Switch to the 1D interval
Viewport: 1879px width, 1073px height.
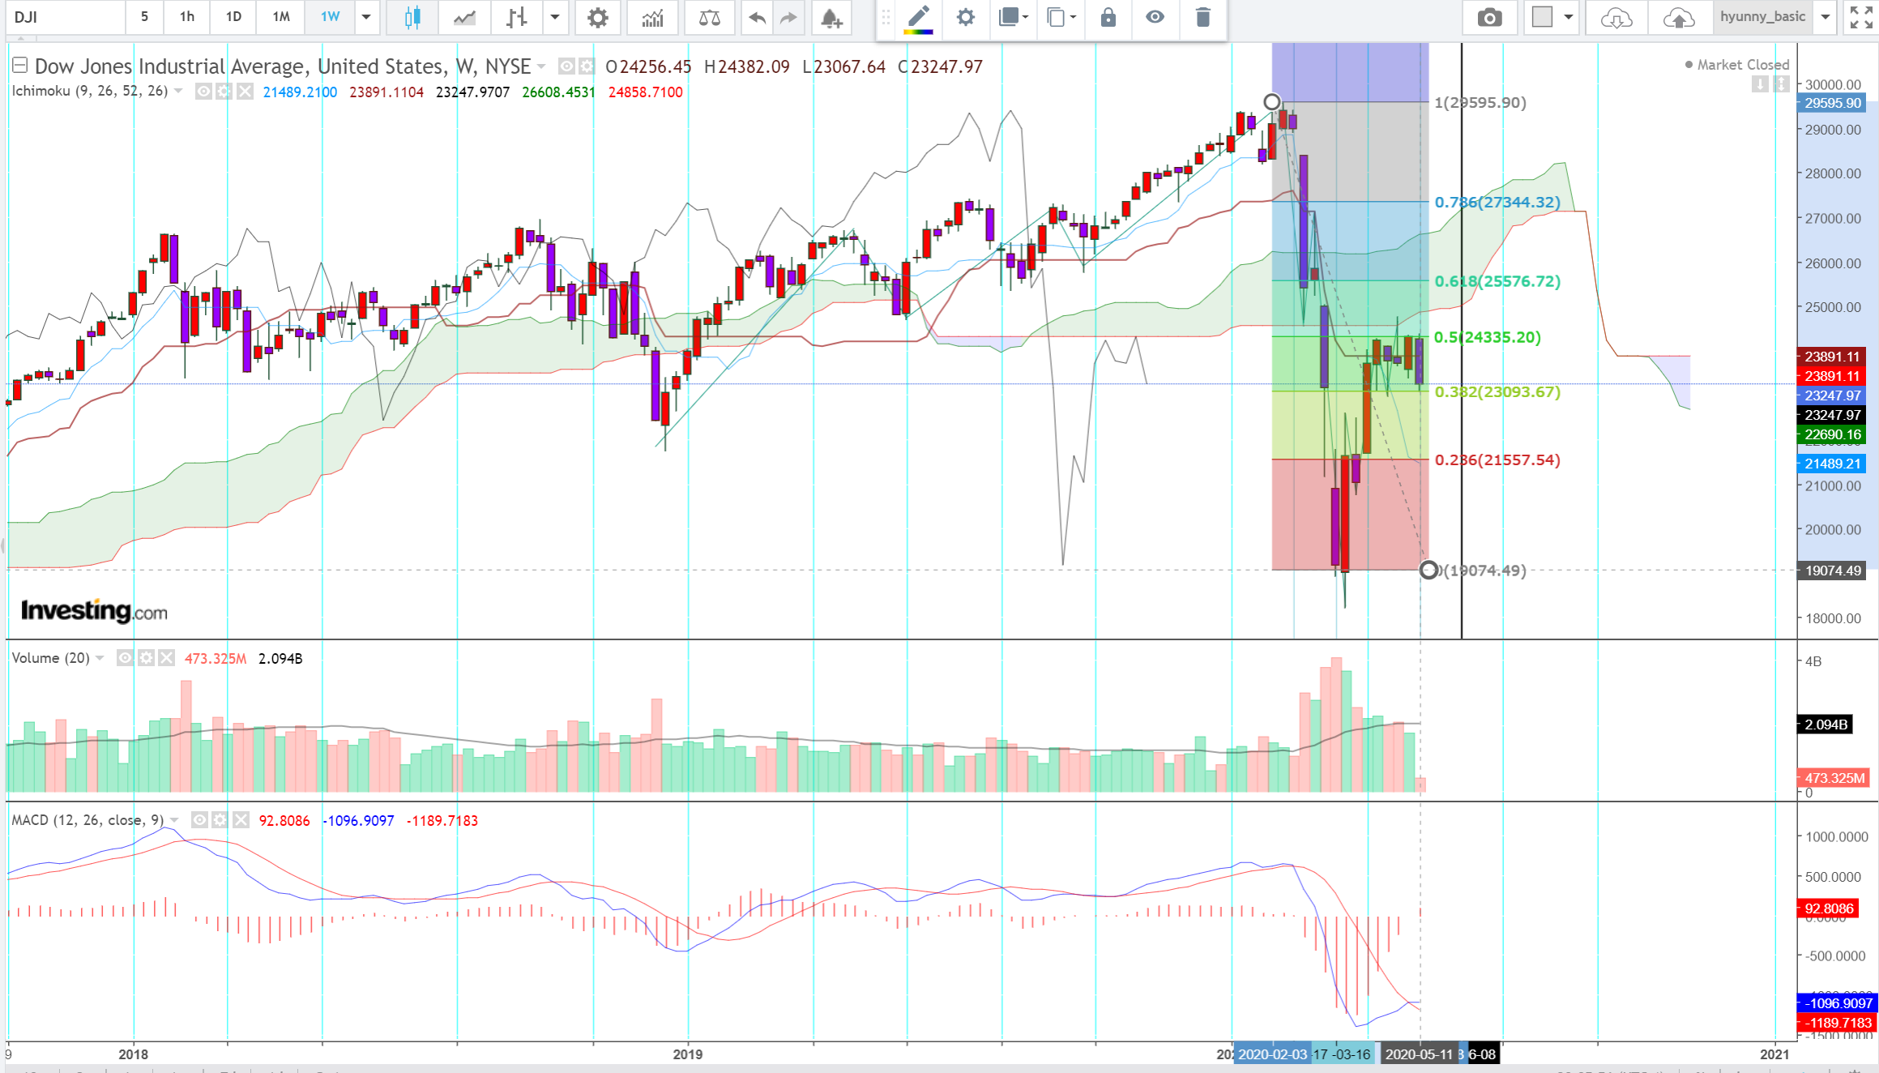pos(233,17)
